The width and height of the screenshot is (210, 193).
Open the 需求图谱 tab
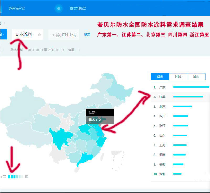pos(78,9)
